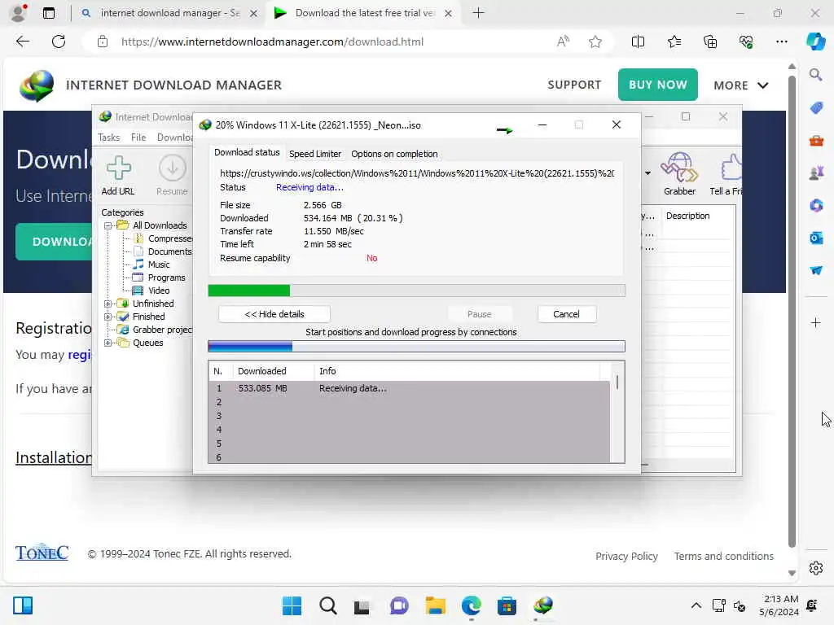Image resolution: width=834 pixels, height=625 pixels.
Task: Cancel the current download
Action: pos(566,314)
